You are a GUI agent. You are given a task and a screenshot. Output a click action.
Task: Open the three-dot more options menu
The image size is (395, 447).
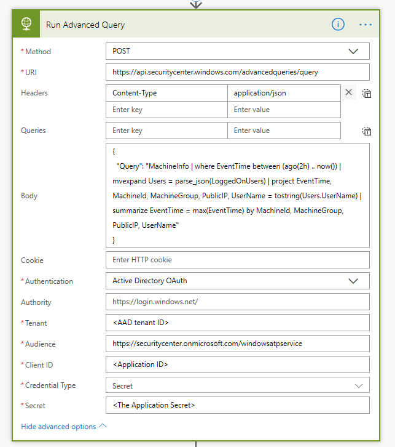[x=366, y=25]
